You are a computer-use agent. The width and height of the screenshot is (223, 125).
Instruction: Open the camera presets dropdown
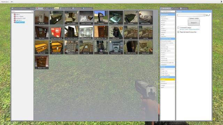click(x=191, y=15)
